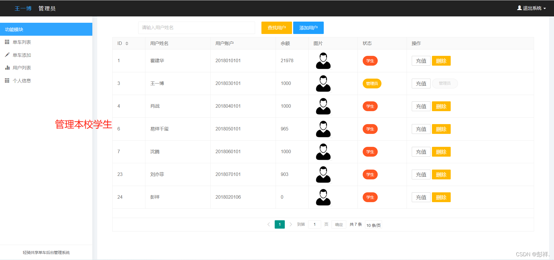
Task: Click the disabled 管理员 button in 王一博 row
Action: pyautogui.click(x=445, y=83)
